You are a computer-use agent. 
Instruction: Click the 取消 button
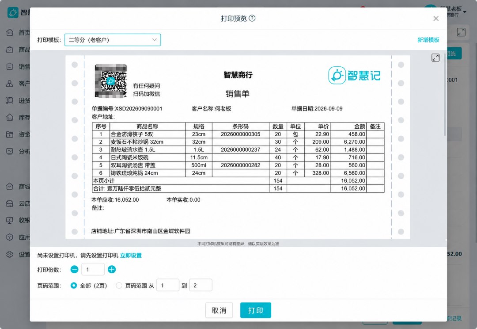coord(219,310)
